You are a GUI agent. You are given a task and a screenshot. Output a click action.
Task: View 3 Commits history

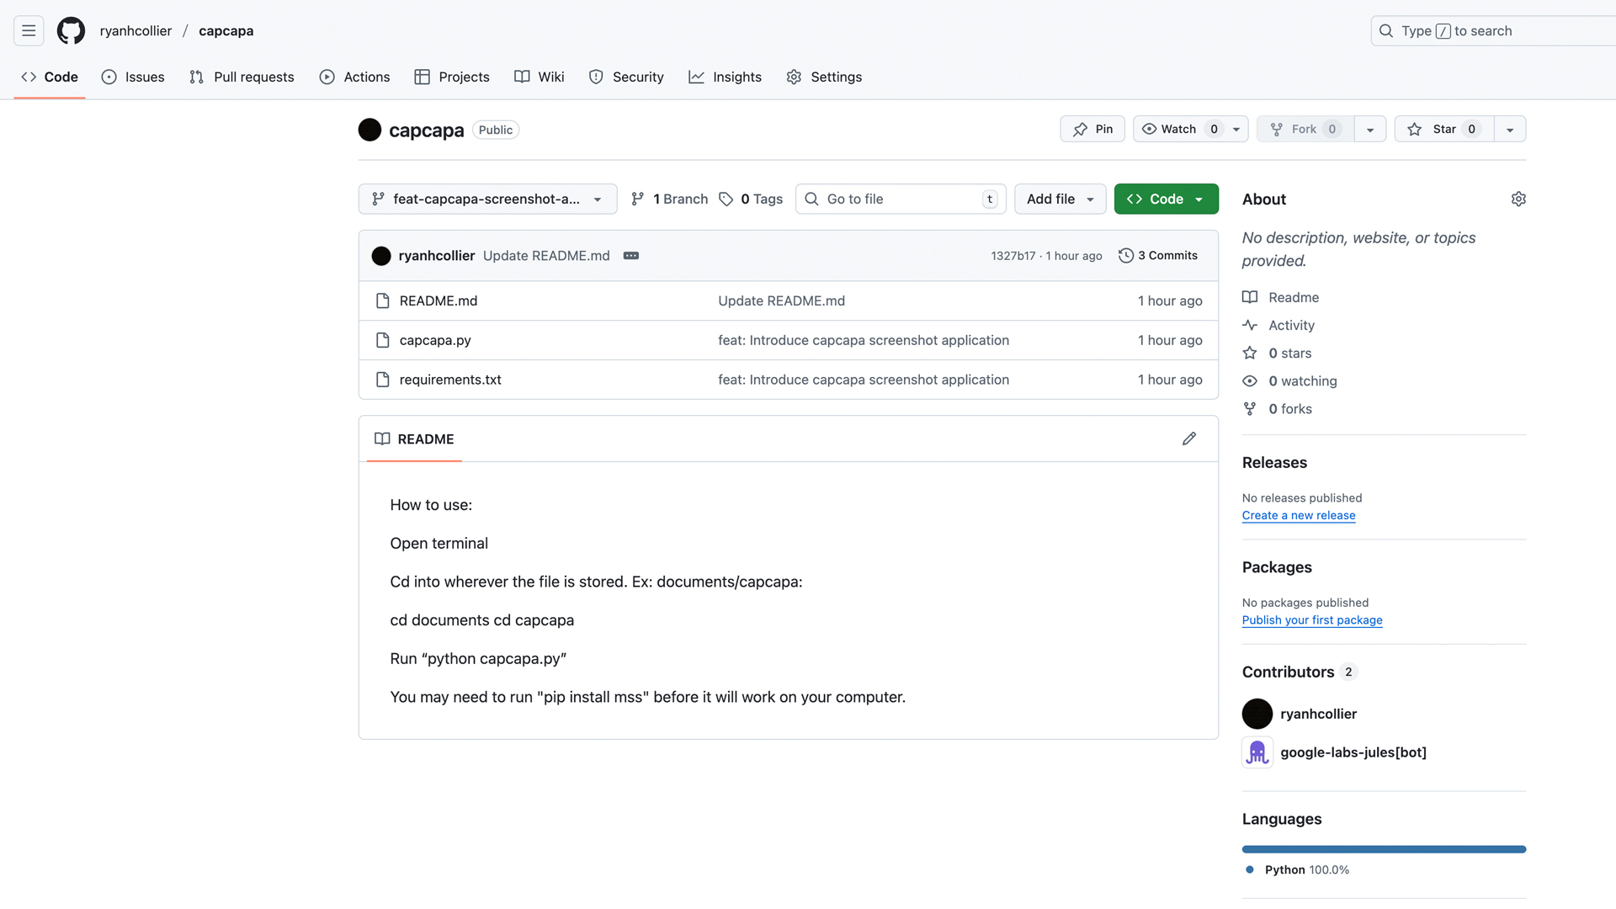[1158, 256]
